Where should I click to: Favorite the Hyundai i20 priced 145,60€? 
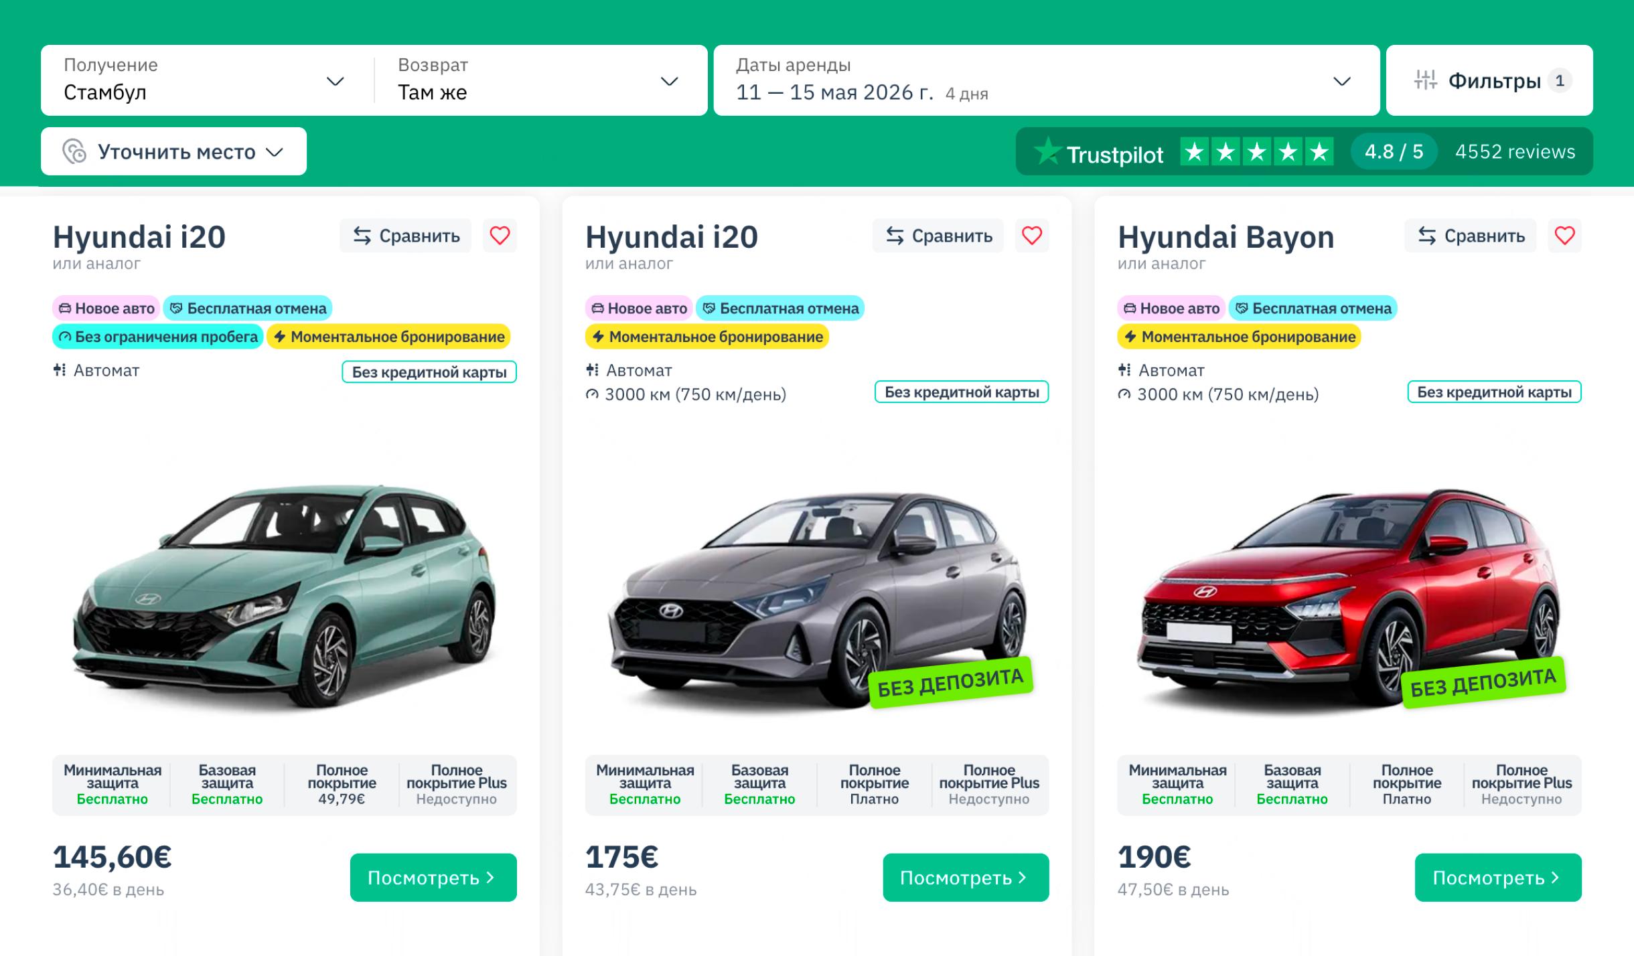500,236
